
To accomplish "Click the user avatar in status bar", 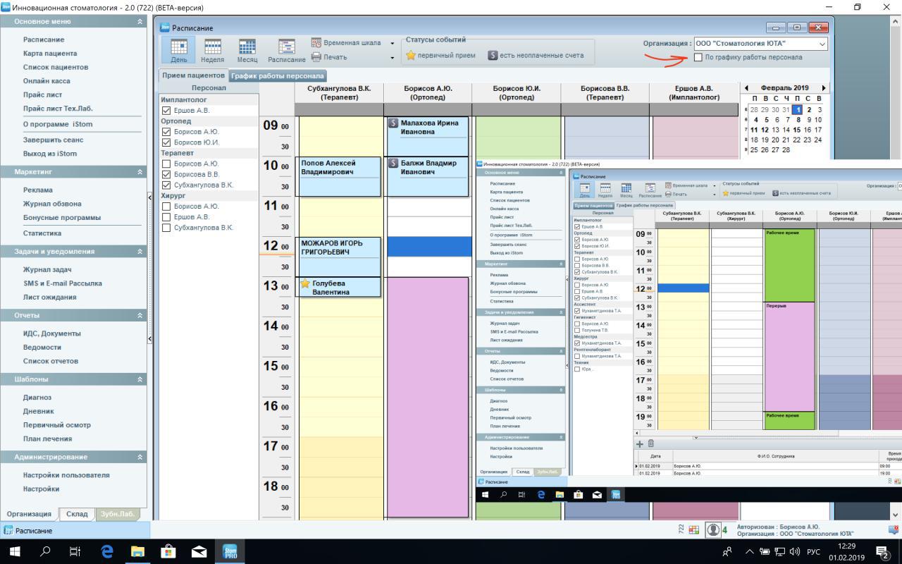I will click(x=713, y=530).
